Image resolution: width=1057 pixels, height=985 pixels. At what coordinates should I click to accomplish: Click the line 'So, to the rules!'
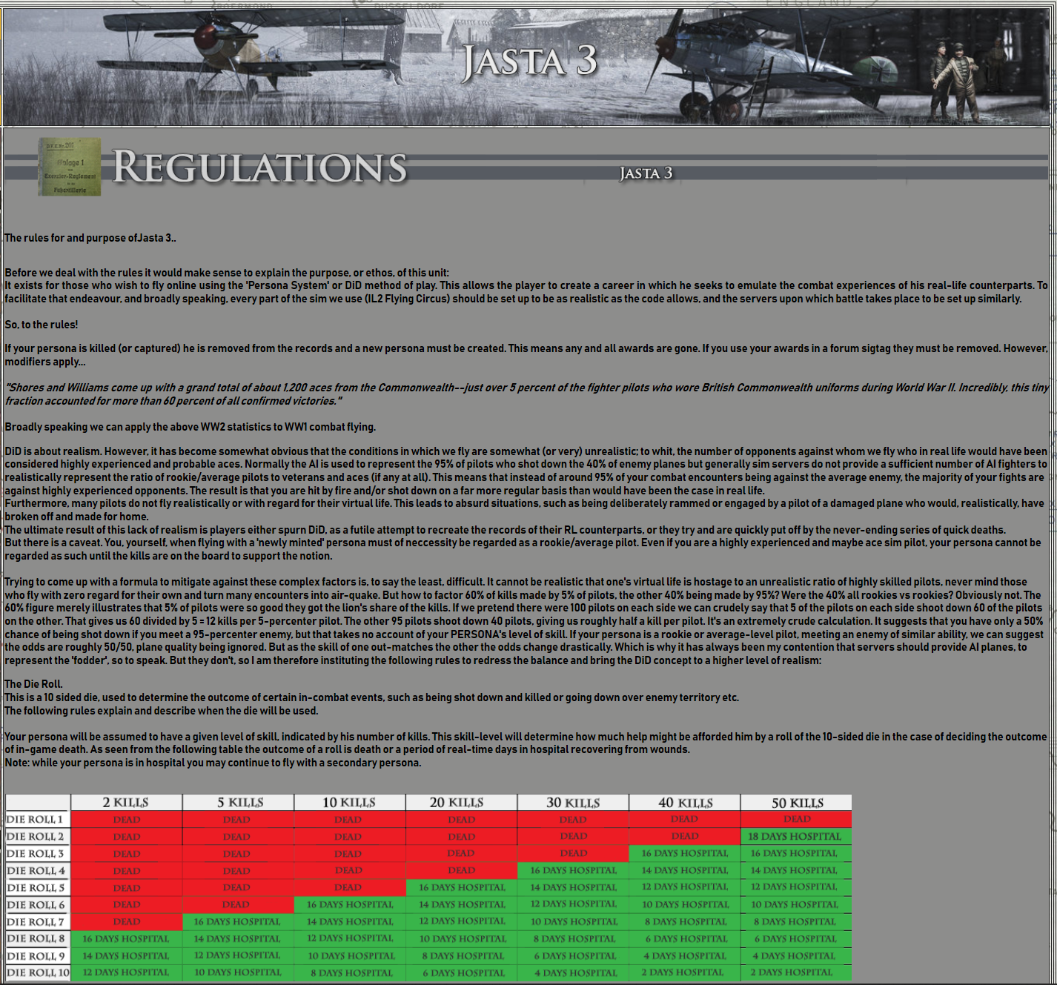[x=42, y=325]
